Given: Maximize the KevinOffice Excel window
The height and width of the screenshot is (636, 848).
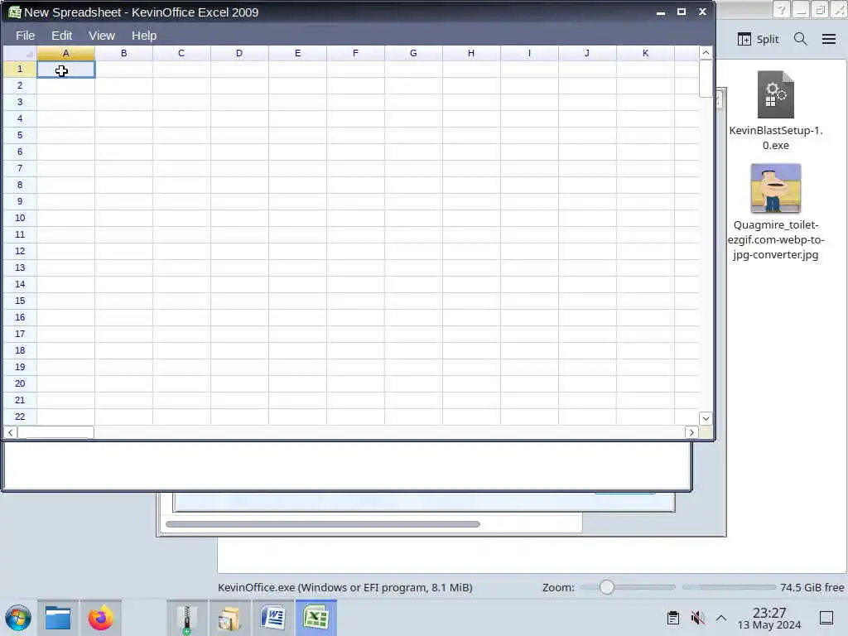Looking at the screenshot, I should click(682, 12).
